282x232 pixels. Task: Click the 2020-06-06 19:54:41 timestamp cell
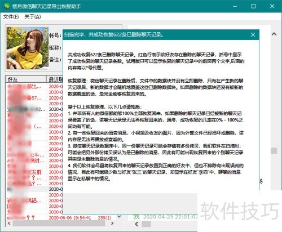[70, 218]
